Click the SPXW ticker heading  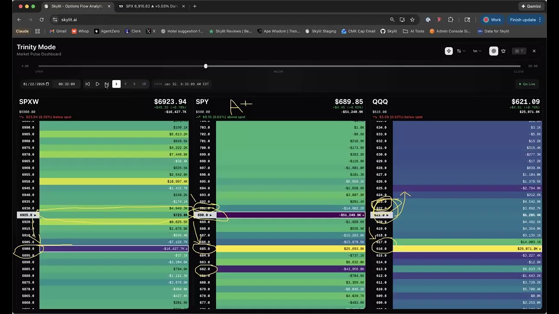pyautogui.click(x=29, y=102)
